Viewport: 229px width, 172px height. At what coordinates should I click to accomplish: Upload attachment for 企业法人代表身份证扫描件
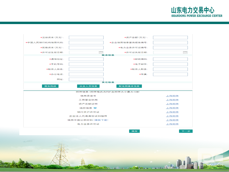pos(172,116)
